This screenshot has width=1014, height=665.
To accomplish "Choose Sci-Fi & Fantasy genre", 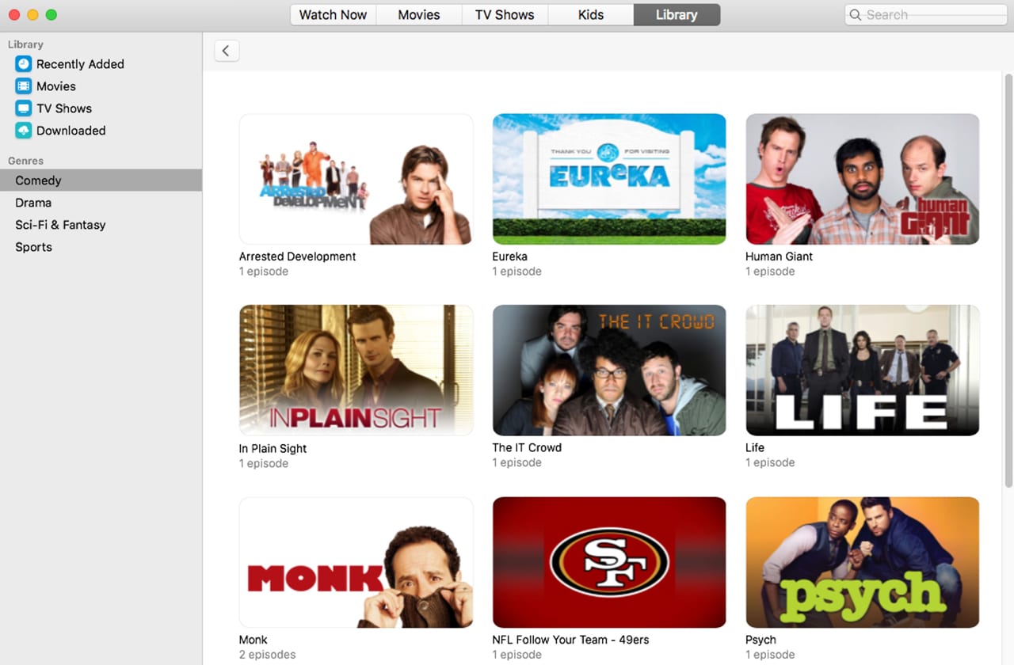I will (x=60, y=225).
